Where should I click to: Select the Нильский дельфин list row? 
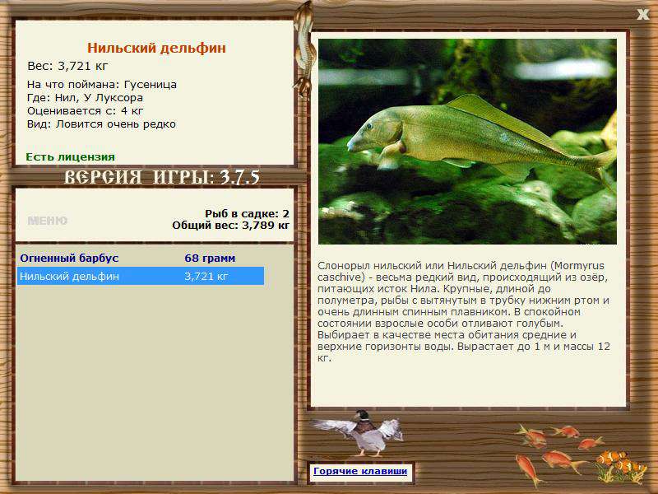tap(141, 276)
